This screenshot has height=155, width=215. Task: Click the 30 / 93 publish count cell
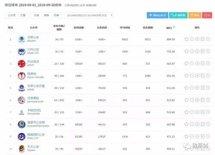coord(59,40)
